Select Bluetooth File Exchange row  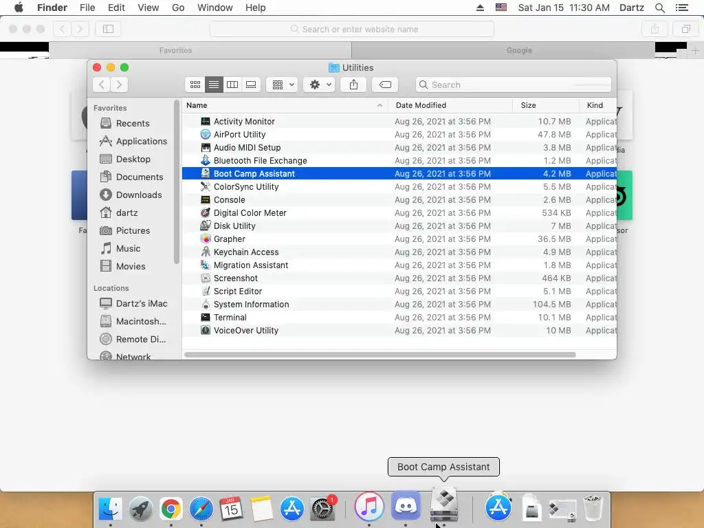point(399,160)
